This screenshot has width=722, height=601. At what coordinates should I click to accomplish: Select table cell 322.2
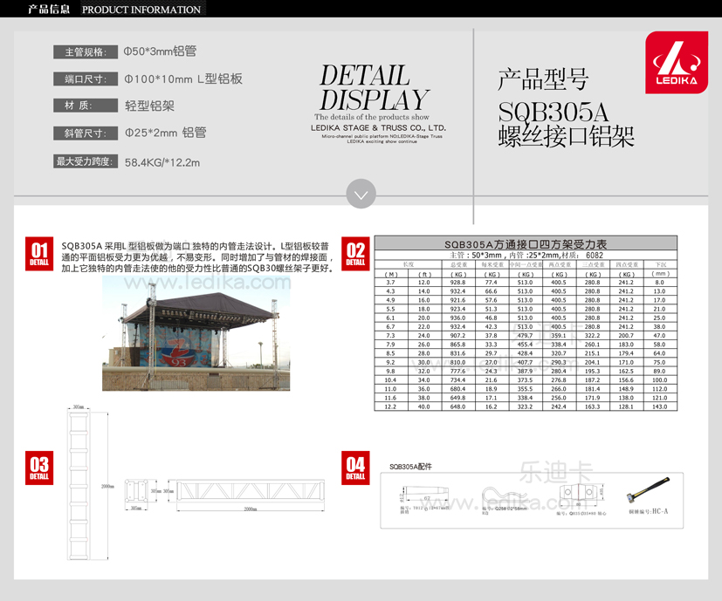tap(592, 336)
